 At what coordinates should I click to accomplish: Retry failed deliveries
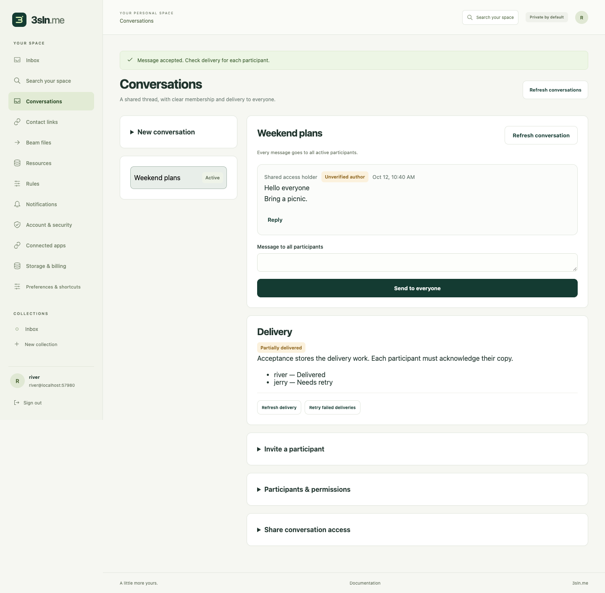click(x=332, y=407)
